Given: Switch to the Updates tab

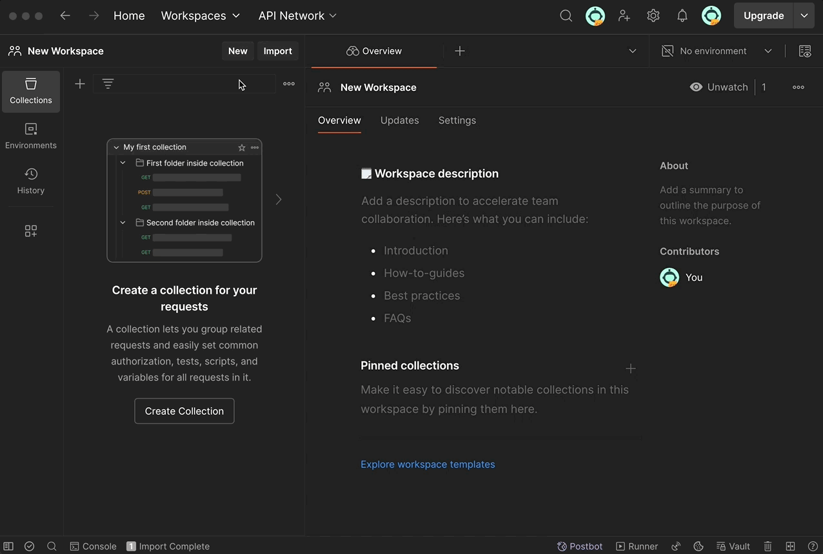Looking at the screenshot, I should tap(399, 120).
